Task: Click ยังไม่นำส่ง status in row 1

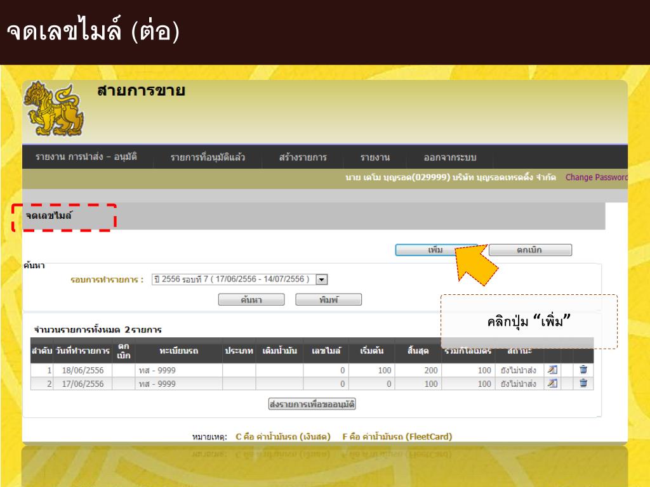Action: [518, 370]
